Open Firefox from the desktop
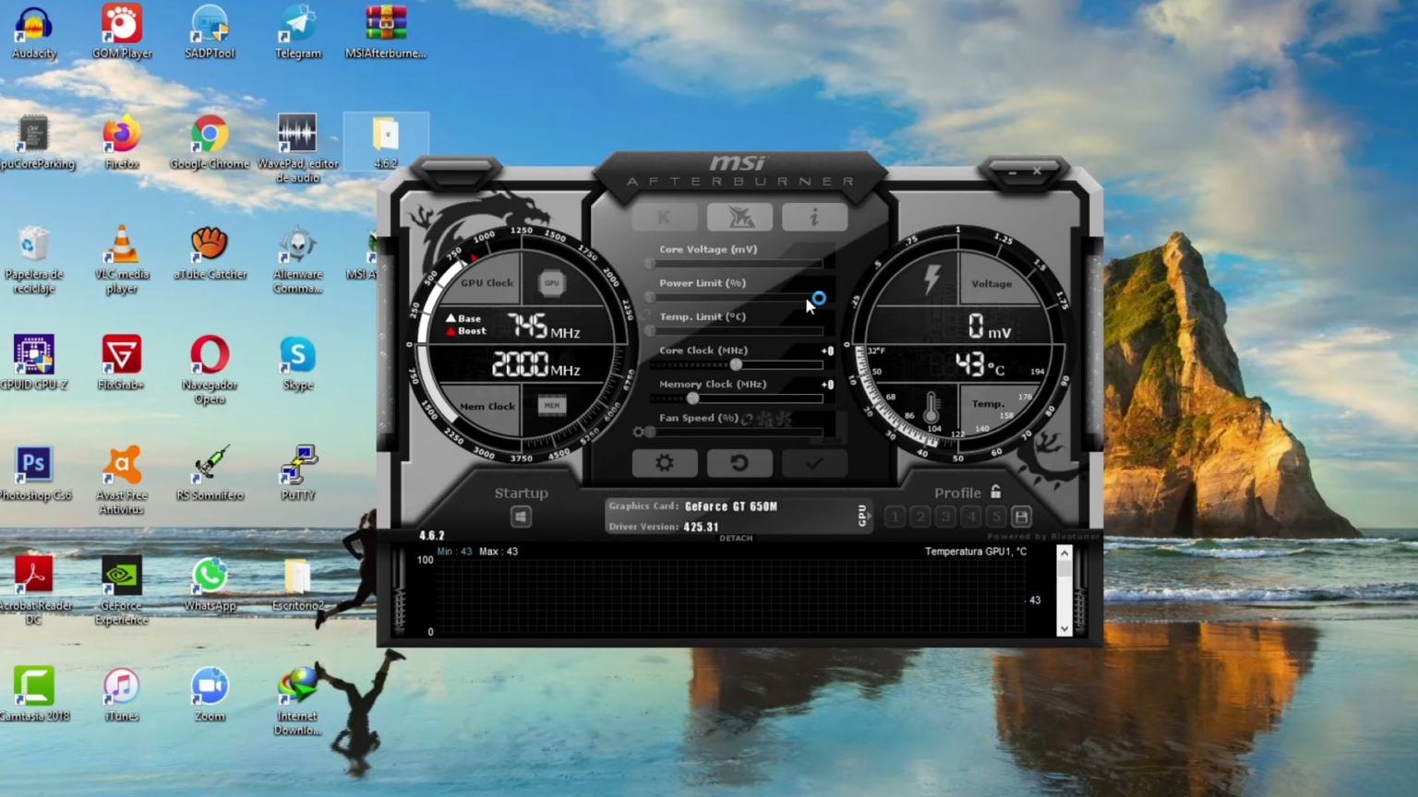The width and height of the screenshot is (1418, 797). click(x=121, y=138)
